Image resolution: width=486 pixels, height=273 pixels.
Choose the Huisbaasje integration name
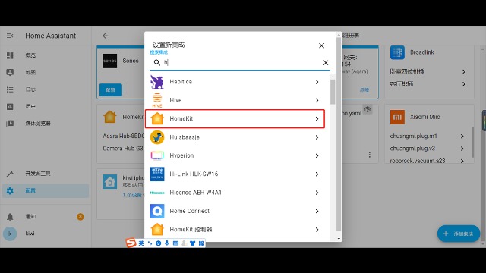185,137
